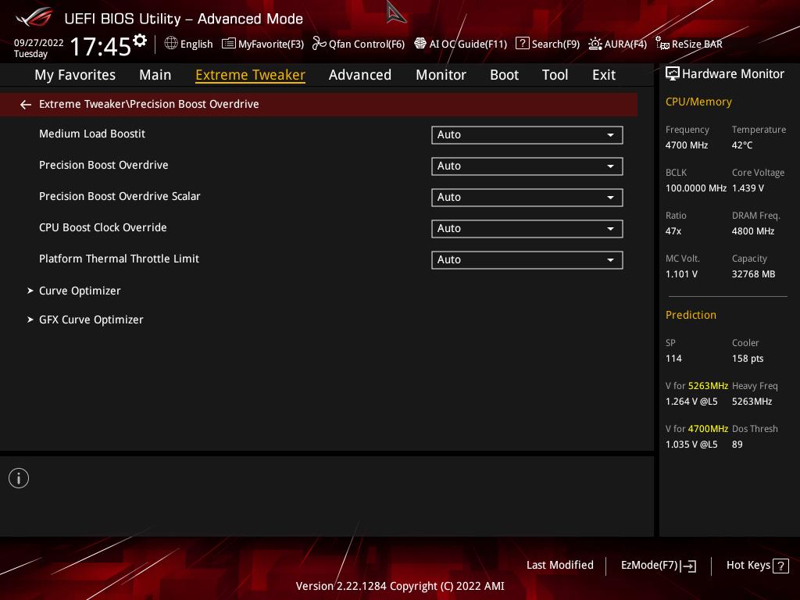Click the info icon in help panel

[x=19, y=478]
